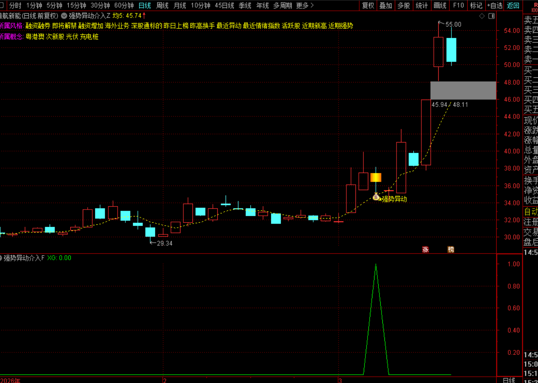
Task: Click the panel layout icon beside the diamond
Action: (491, 16)
